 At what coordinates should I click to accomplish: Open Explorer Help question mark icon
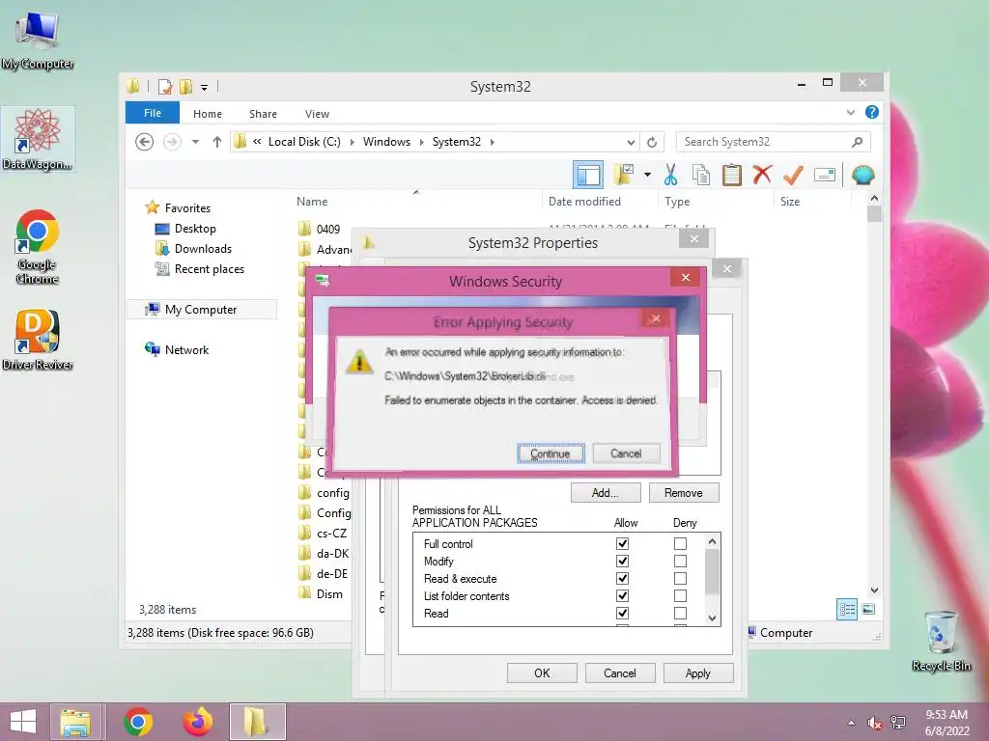872,112
